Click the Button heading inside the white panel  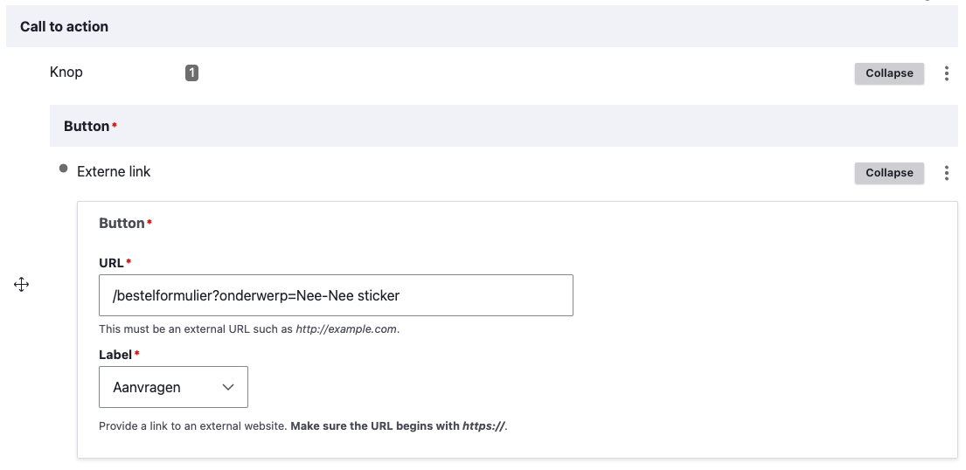point(122,224)
